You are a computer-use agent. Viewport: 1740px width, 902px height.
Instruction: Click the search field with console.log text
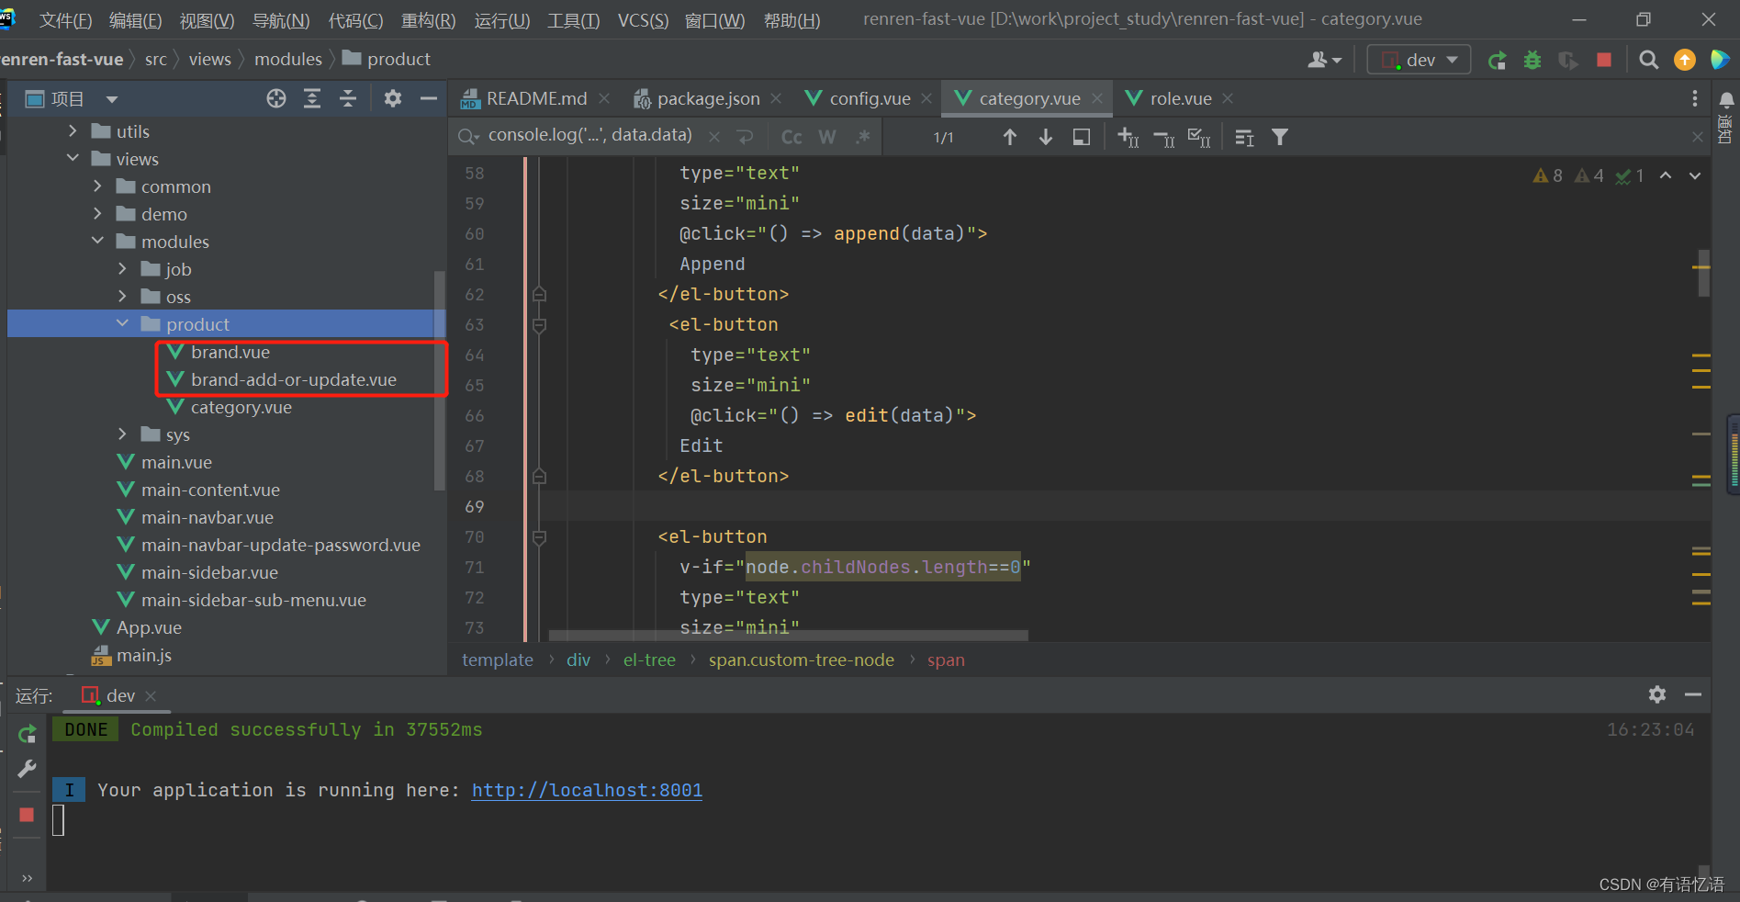[589, 135]
